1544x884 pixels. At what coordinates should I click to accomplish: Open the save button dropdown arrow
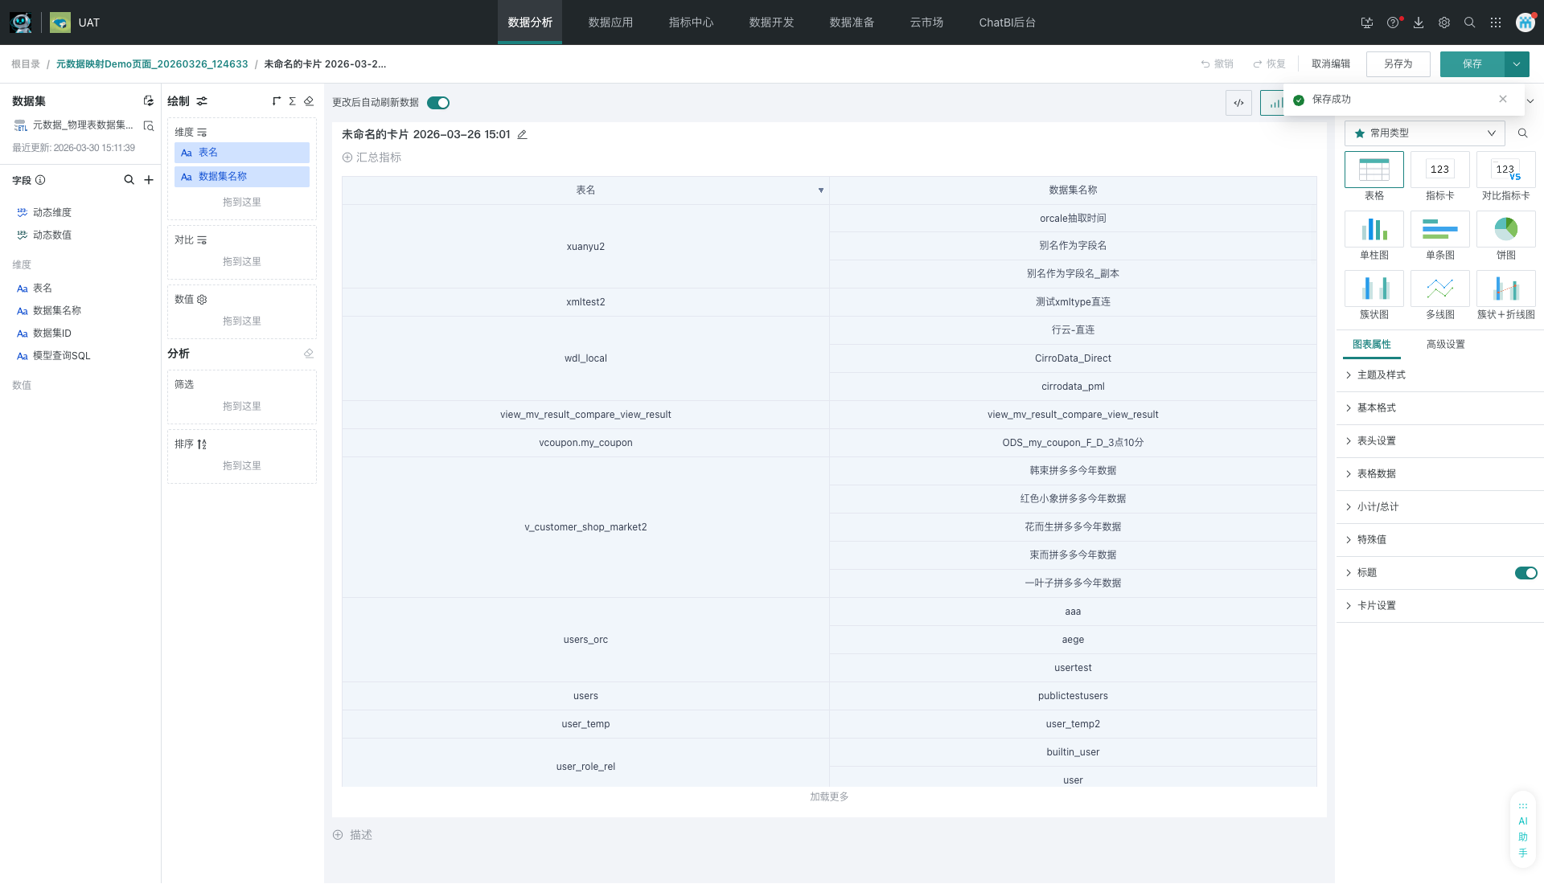(x=1517, y=64)
